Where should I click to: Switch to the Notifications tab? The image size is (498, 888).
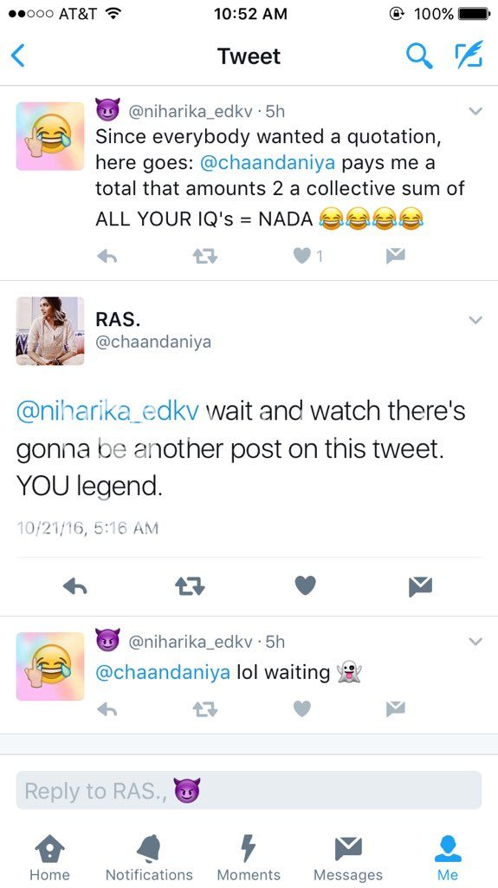coord(149,856)
